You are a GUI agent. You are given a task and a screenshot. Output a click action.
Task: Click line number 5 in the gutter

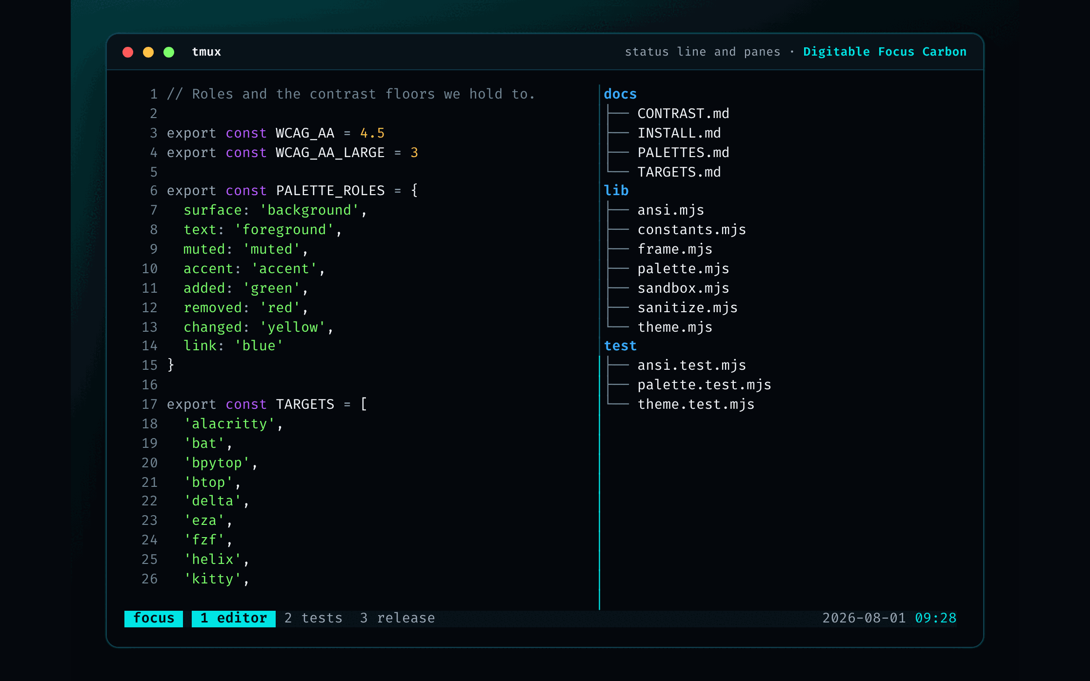click(x=154, y=172)
